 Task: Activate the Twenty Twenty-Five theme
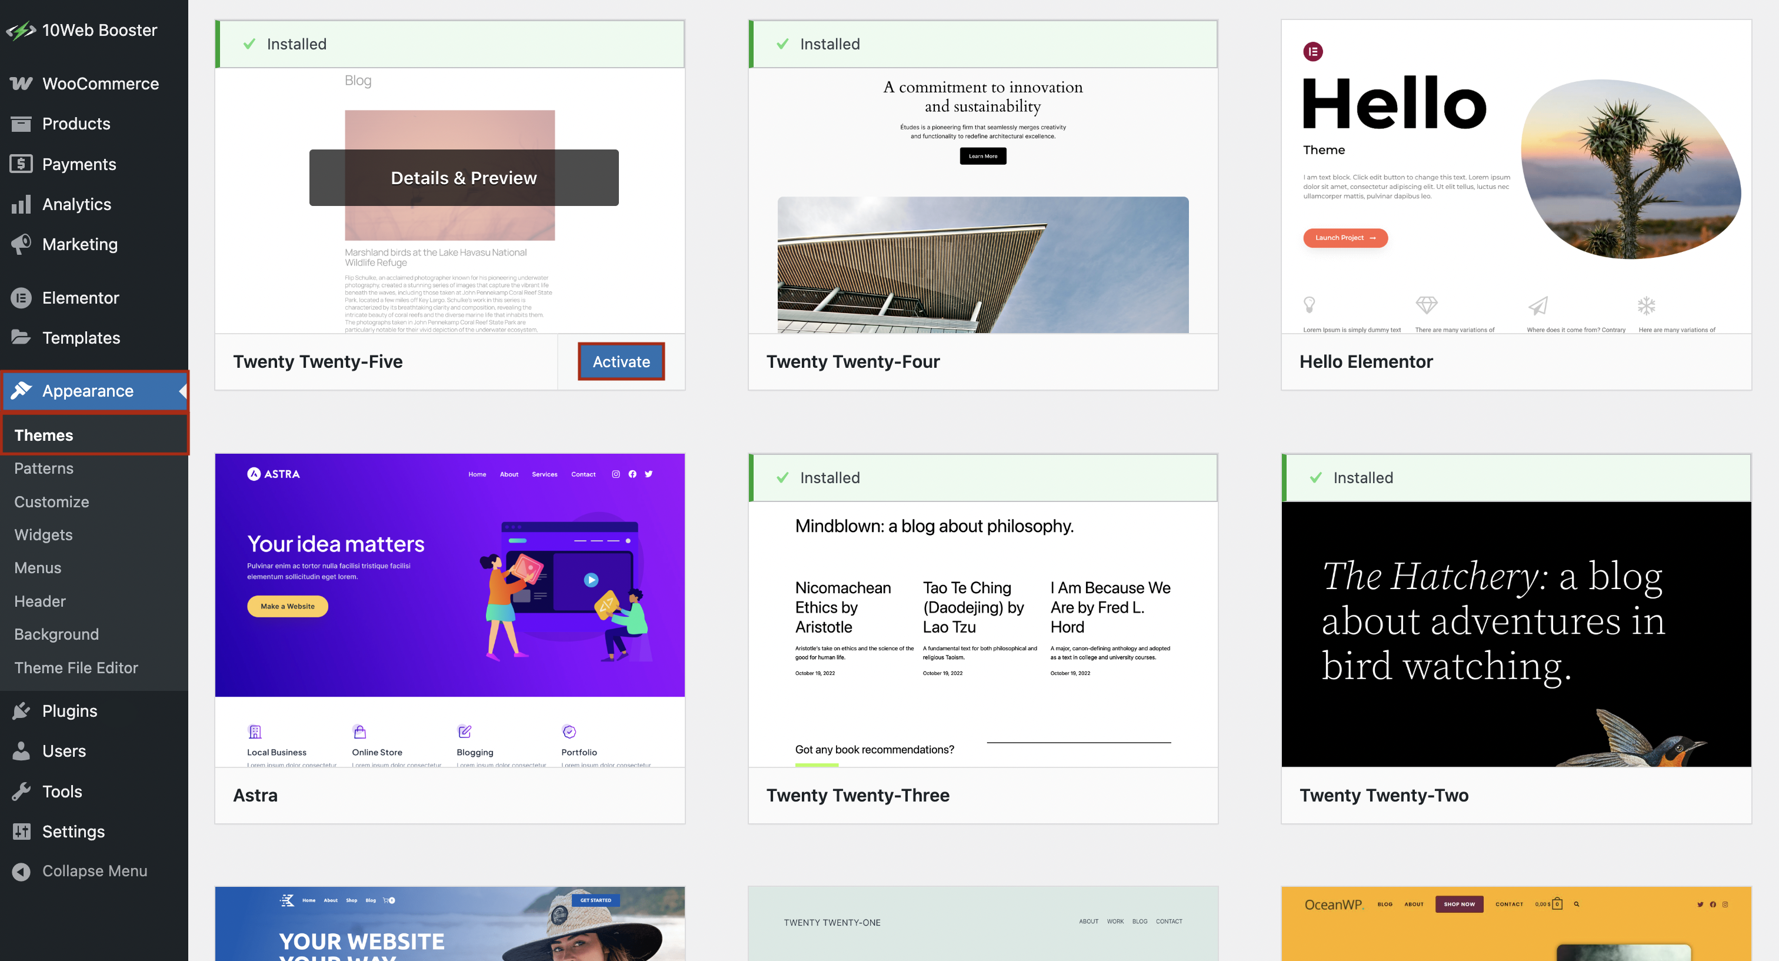[621, 361]
